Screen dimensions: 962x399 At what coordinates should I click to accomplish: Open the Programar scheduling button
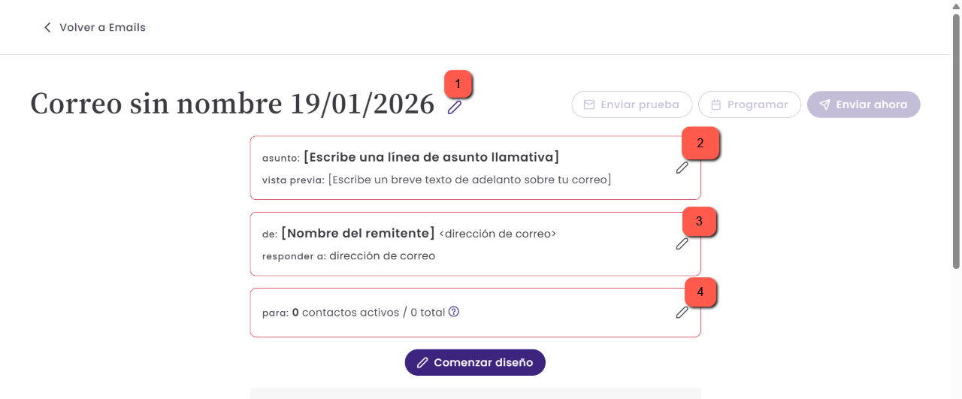click(749, 104)
